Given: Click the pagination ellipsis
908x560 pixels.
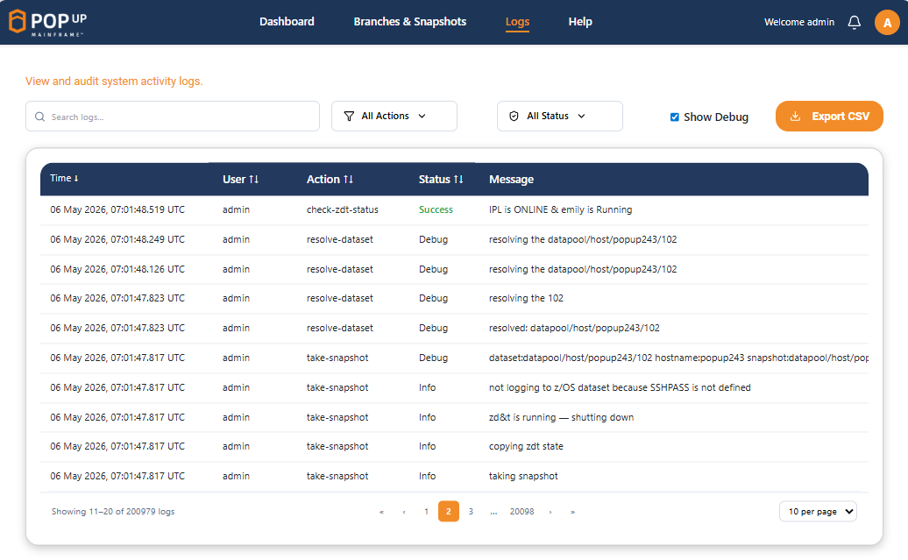Looking at the screenshot, I should tap(493, 512).
